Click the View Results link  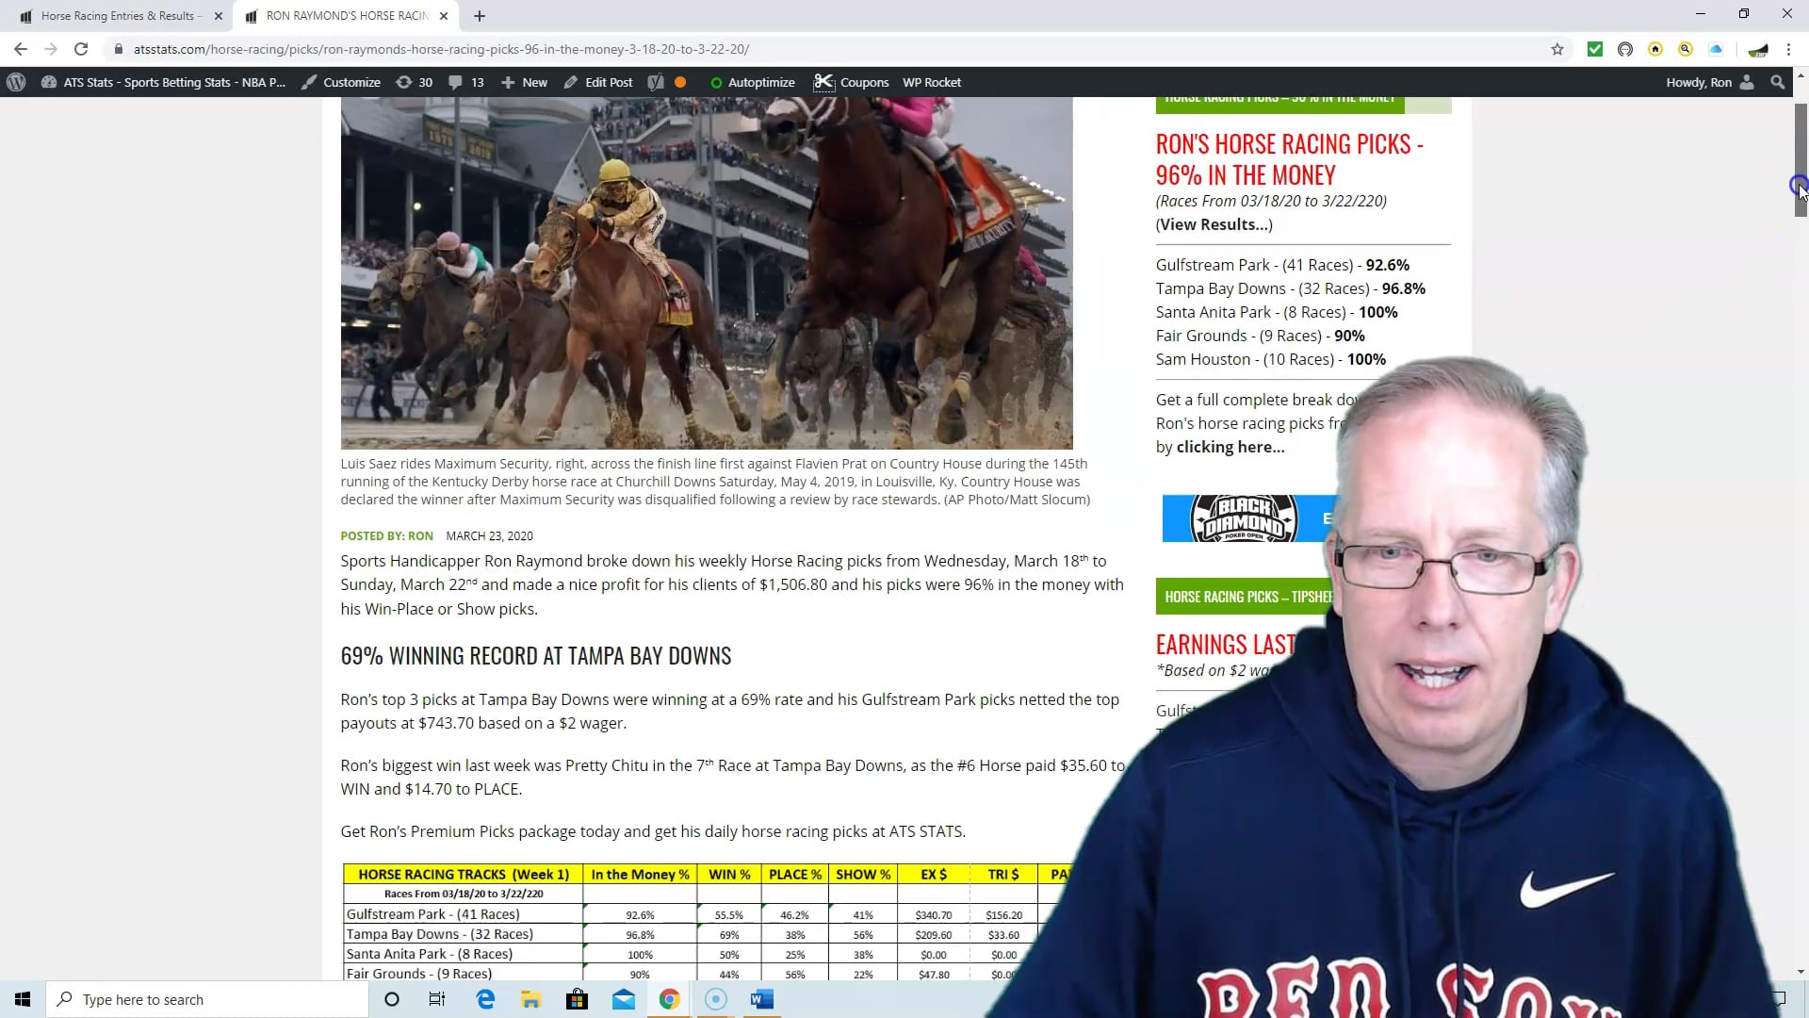pos(1214,224)
